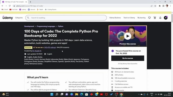Image resolution: width=173 pixels, height=97 pixels.
Task: Play the course preview video
Action: pos(128,36)
